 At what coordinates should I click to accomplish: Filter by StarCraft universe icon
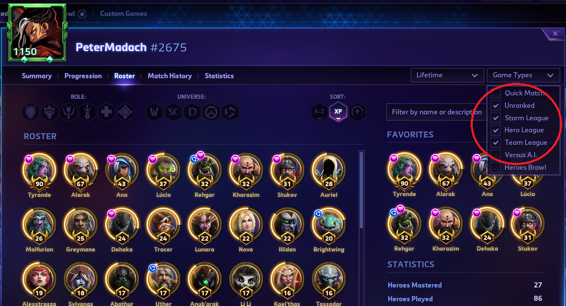(x=173, y=112)
